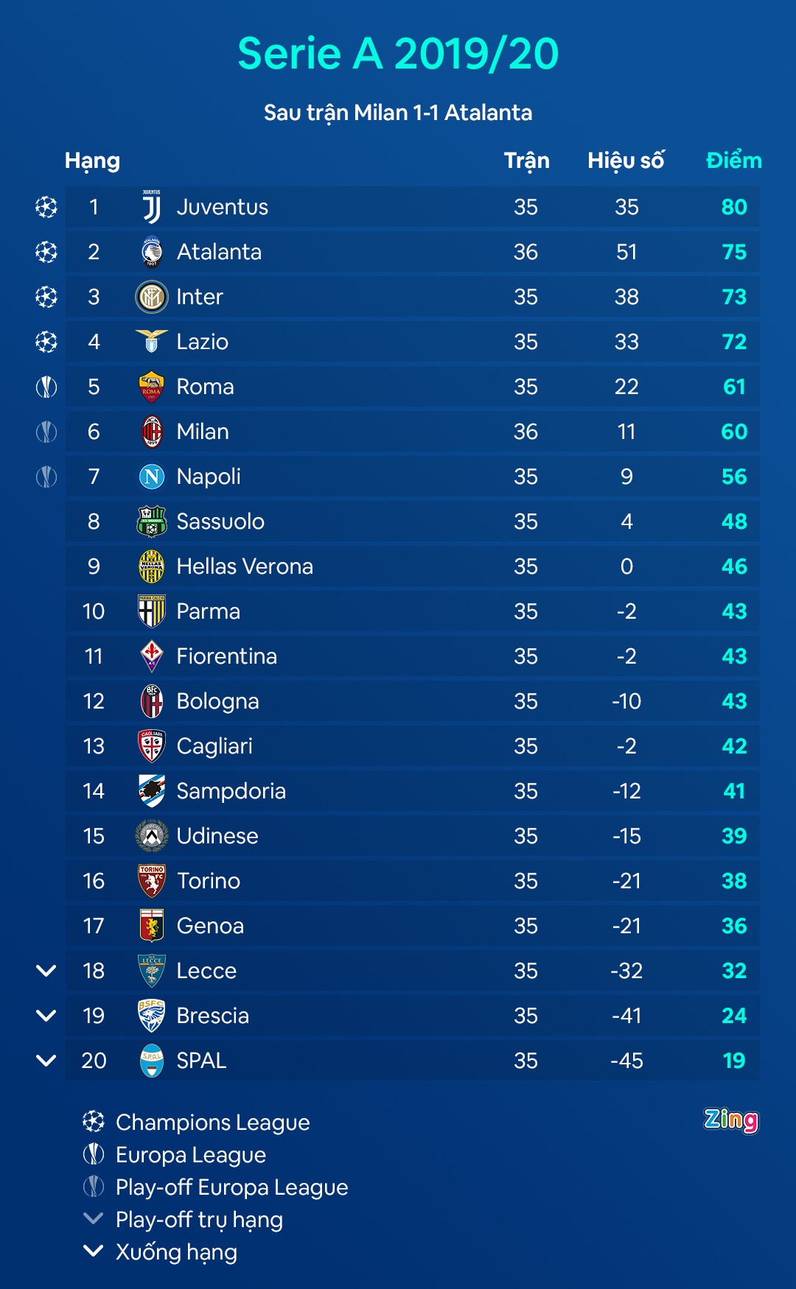
Task: Click the Fiorentina team name
Action: pyautogui.click(x=227, y=656)
